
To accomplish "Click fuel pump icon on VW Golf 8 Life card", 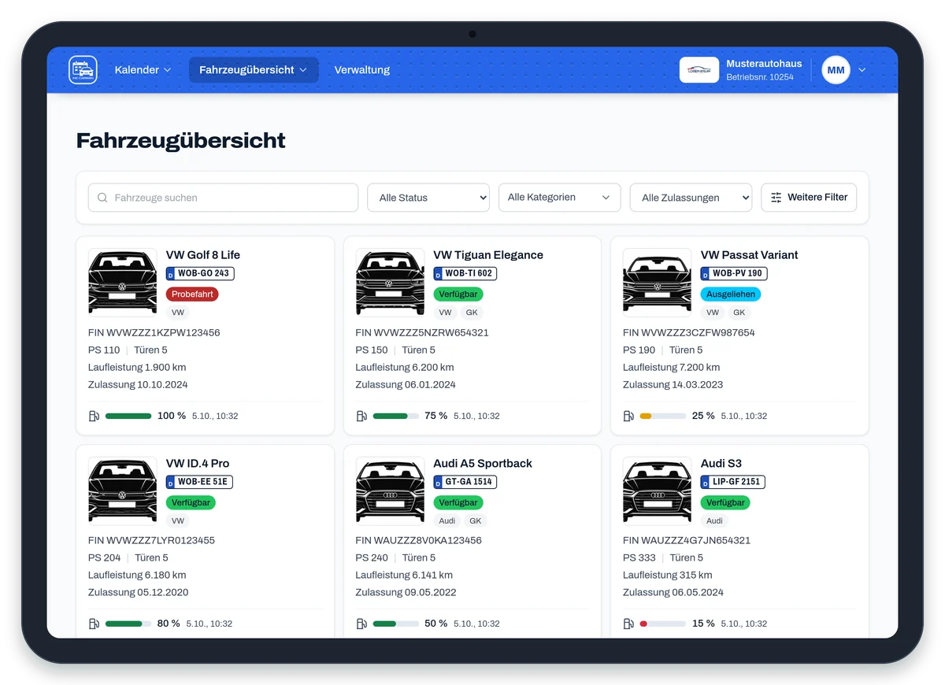I will click(x=94, y=416).
